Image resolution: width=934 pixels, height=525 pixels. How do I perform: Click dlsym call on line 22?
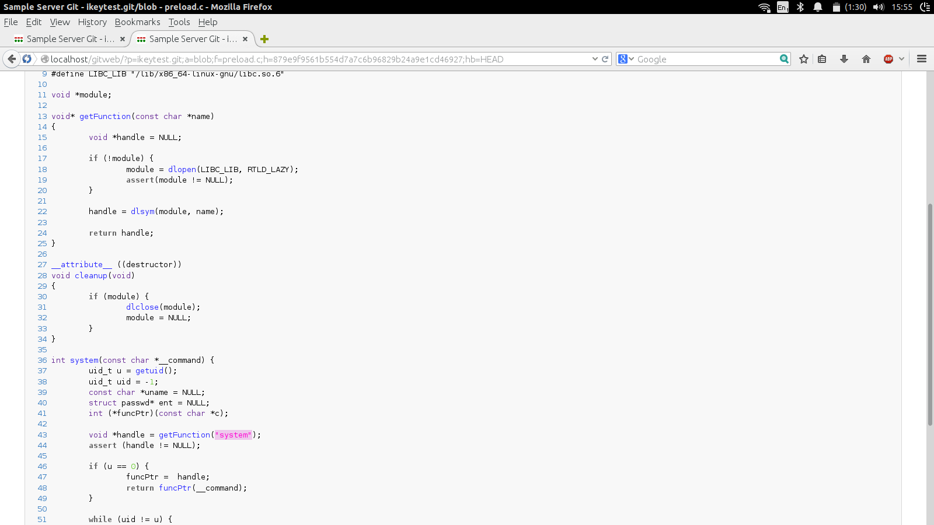[x=142, y=211]
